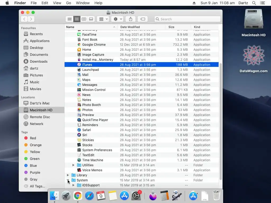
Task: Switch to list view in Finder toolbar
Action: pyautogui.click(x=77, y=19)
